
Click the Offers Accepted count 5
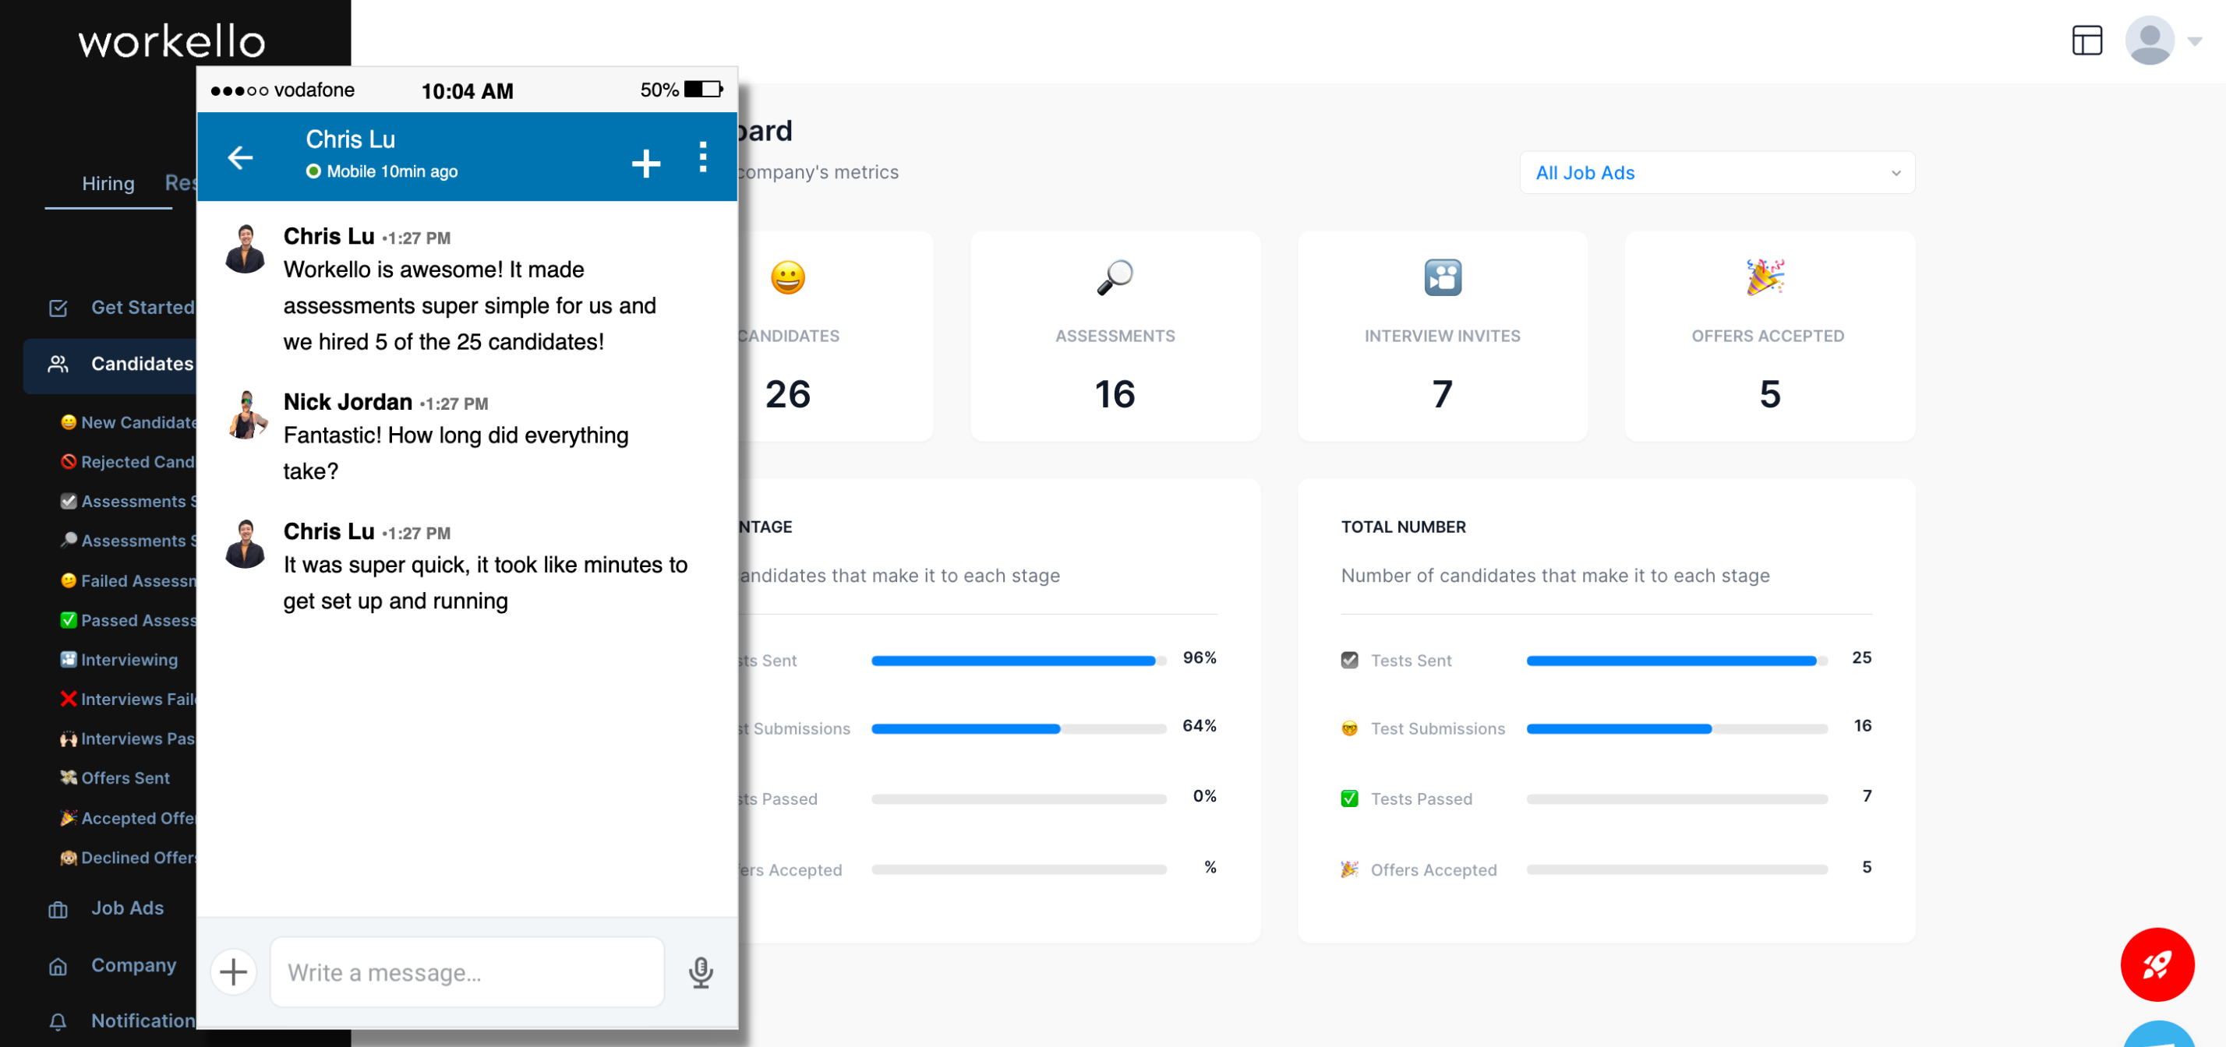[x=1770, y=394]
